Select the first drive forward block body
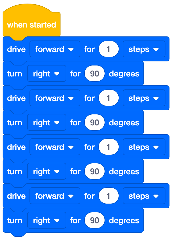The height and width of the screenshot is (239, 175). coord(16,49)
